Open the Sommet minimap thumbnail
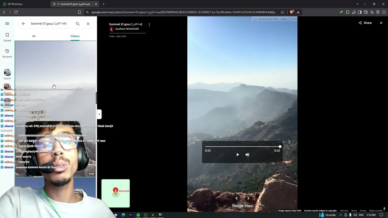The height and width of the screenshot is (218, 388). click(115, 193)
